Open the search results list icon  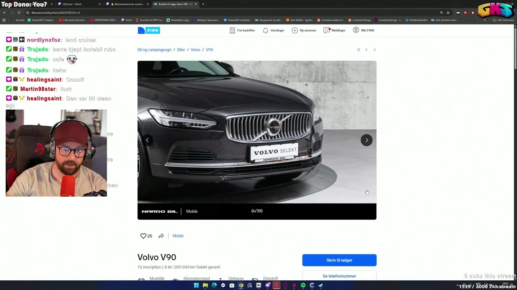point(358,50)
